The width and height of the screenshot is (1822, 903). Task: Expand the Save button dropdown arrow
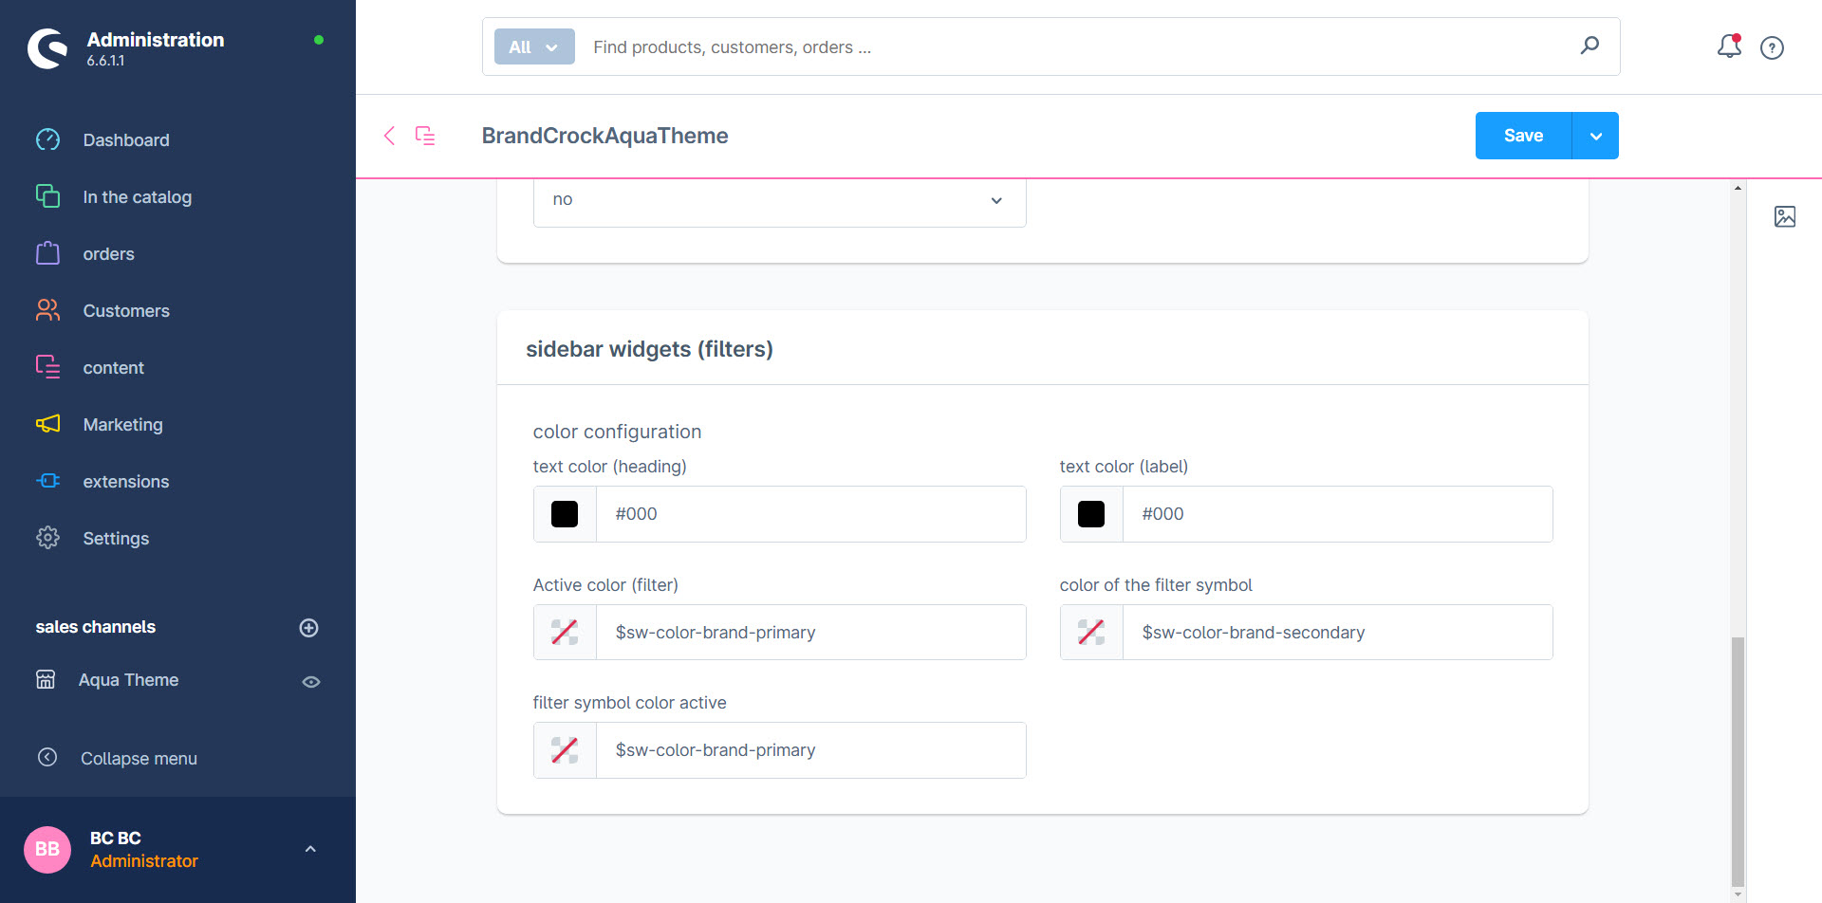1595,136
